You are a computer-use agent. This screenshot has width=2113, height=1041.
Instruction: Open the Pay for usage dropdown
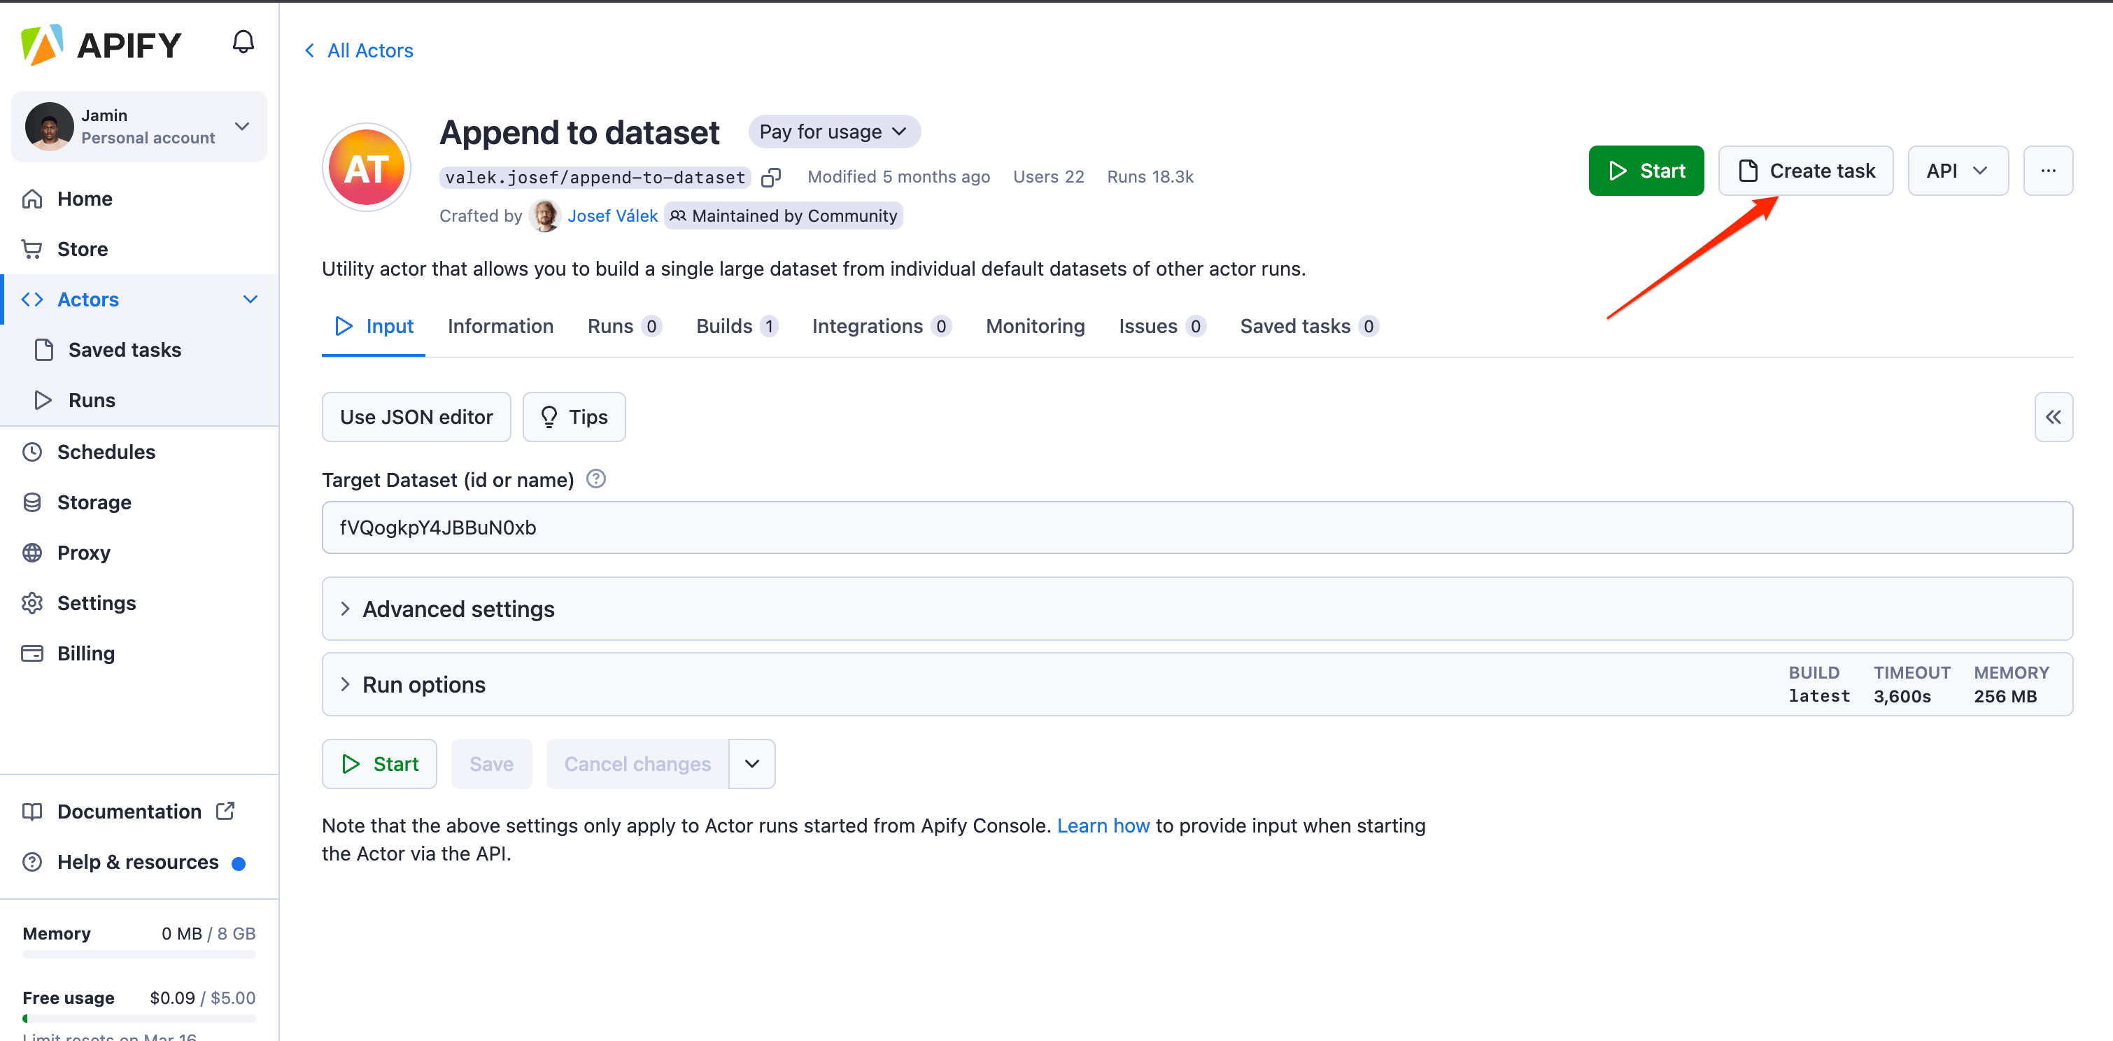pos(833,132)
